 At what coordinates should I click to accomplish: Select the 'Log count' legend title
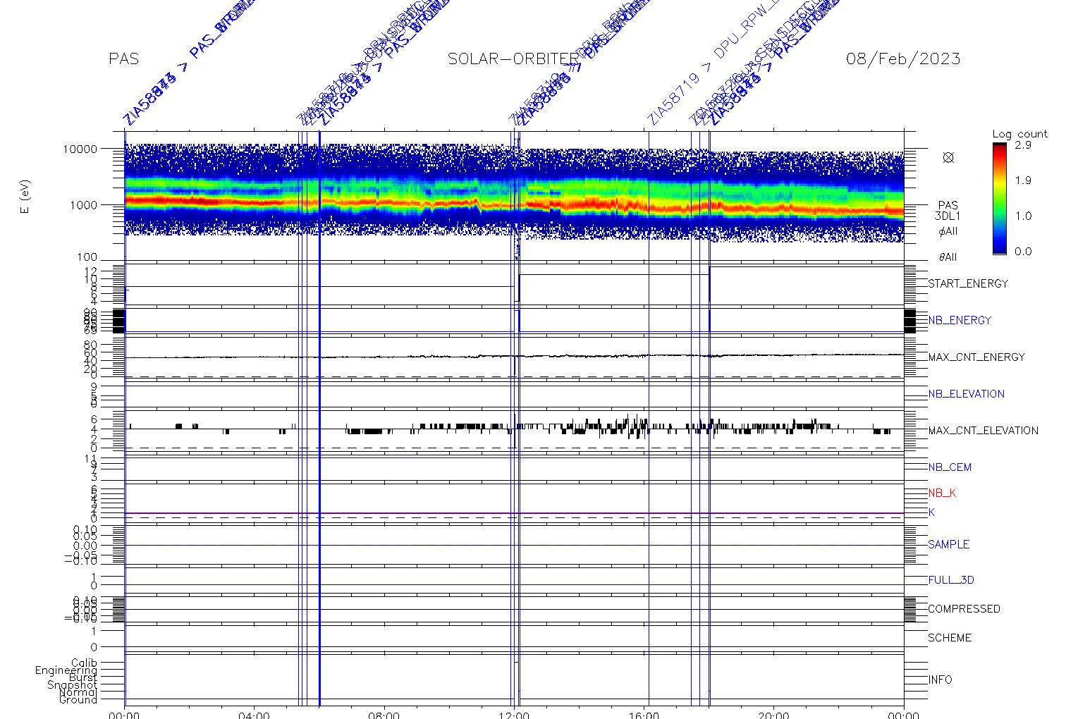pyautogui.click(x=1019, y=134)
